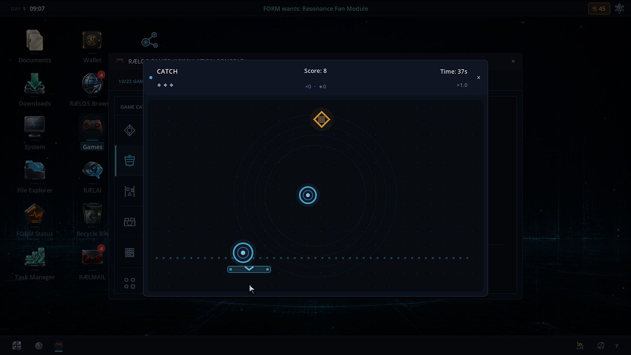Close the CATCH game window

point(479,78)
